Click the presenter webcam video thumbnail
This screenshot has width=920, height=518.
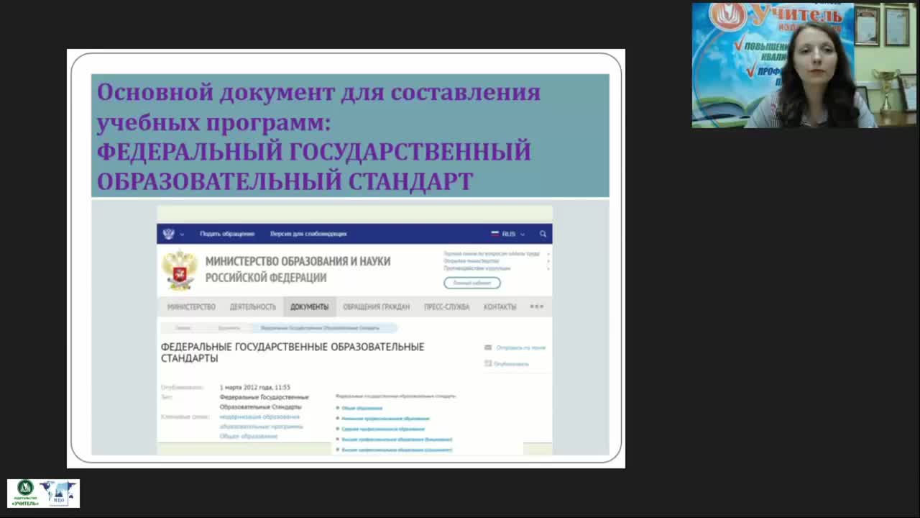tap(804, 65)
